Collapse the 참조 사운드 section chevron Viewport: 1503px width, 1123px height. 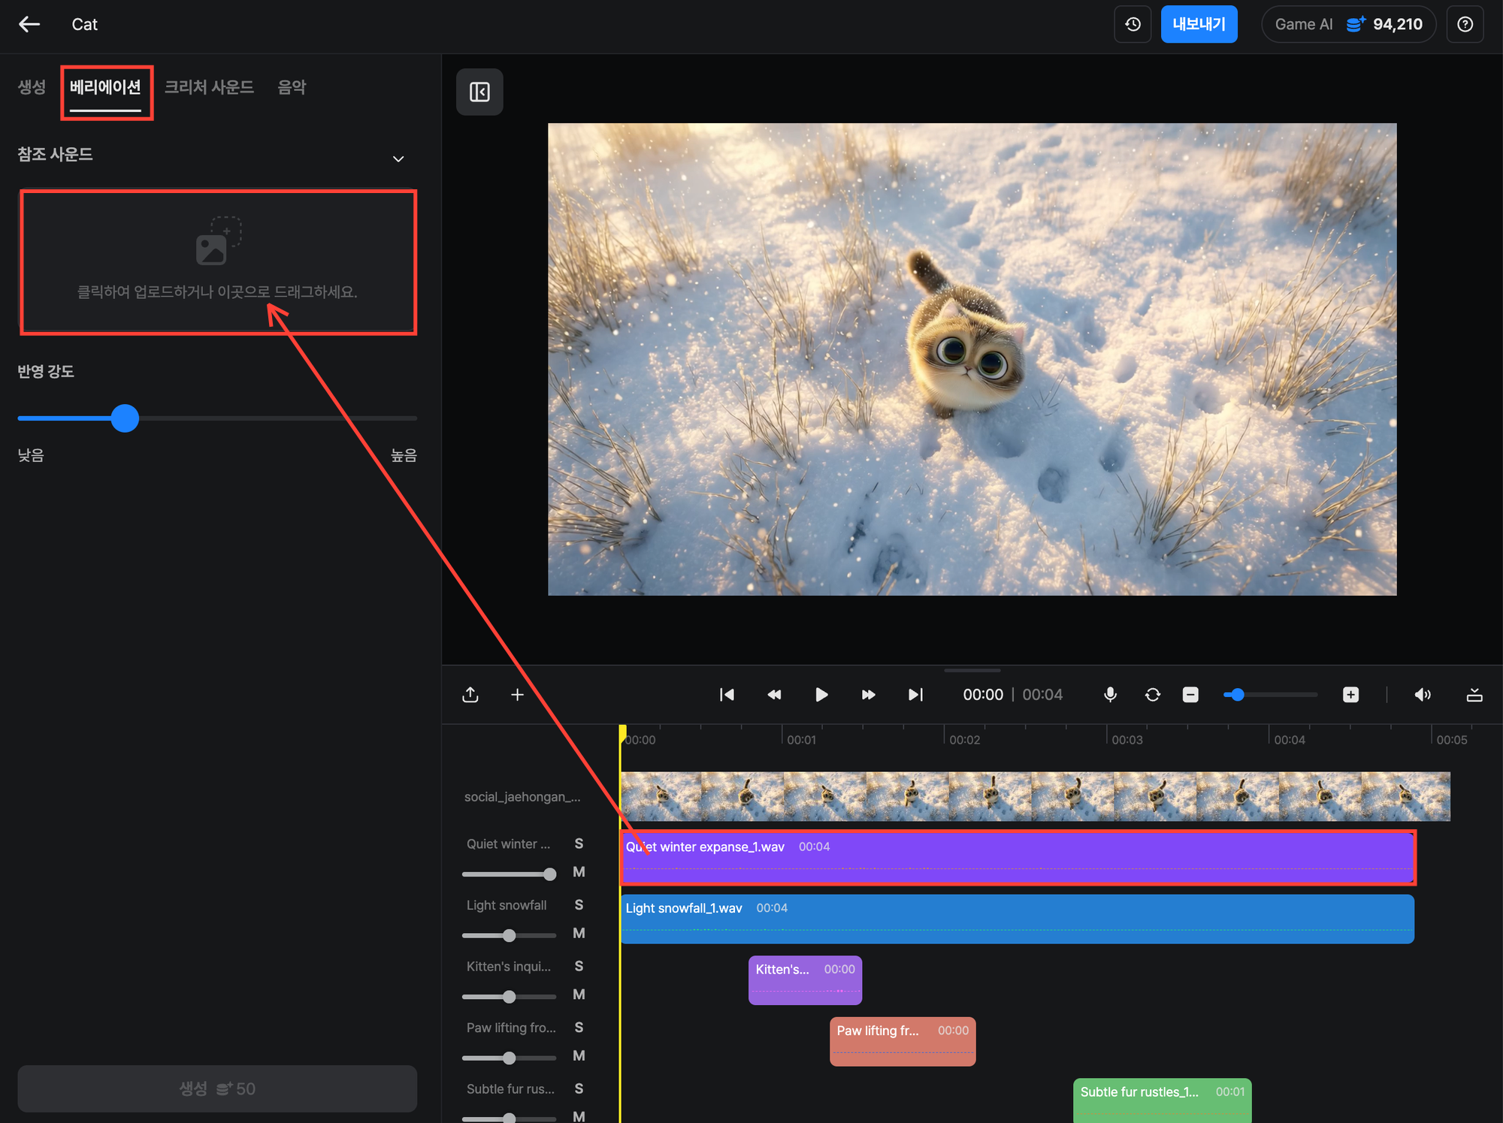point(398,158)
